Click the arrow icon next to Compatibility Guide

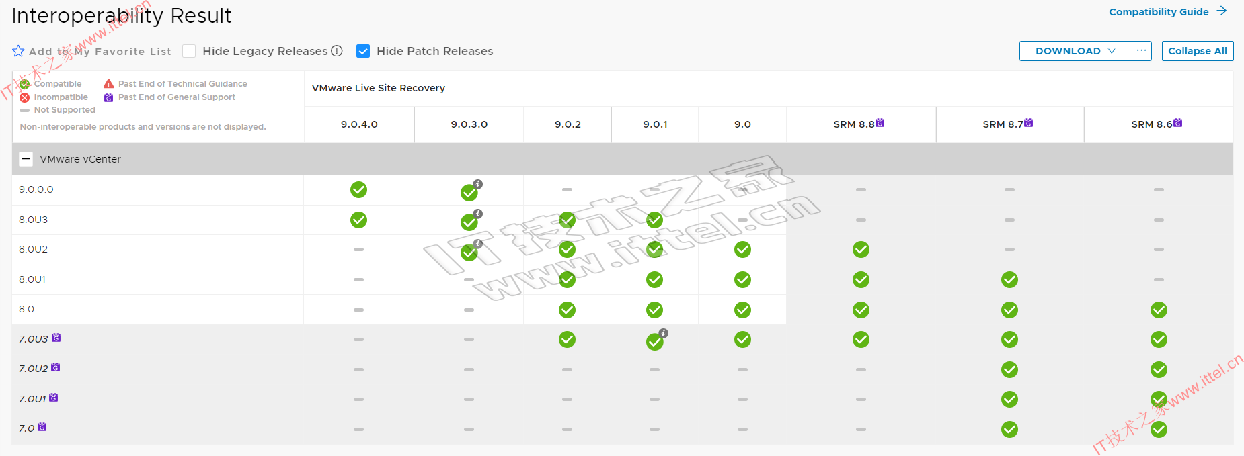click(1222, 11)
